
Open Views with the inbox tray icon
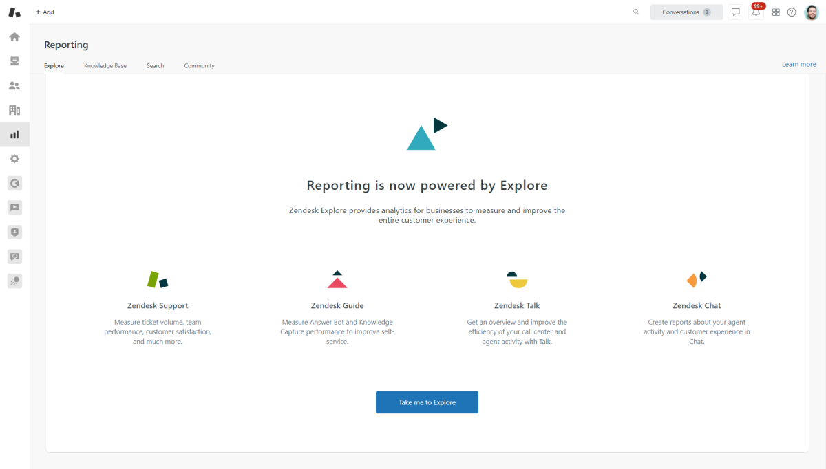[14, 61]
